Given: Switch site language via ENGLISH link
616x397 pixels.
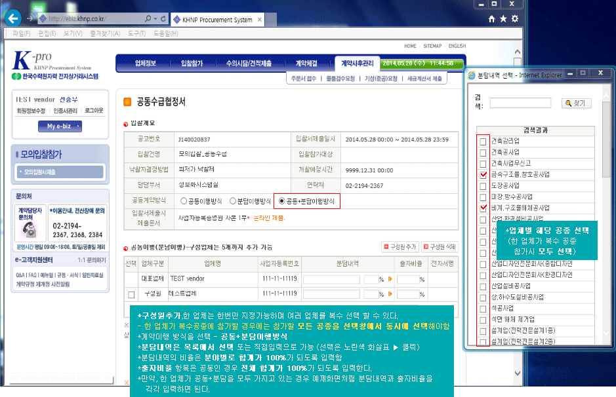Looking at the screenshot, I should pos(457,46).
